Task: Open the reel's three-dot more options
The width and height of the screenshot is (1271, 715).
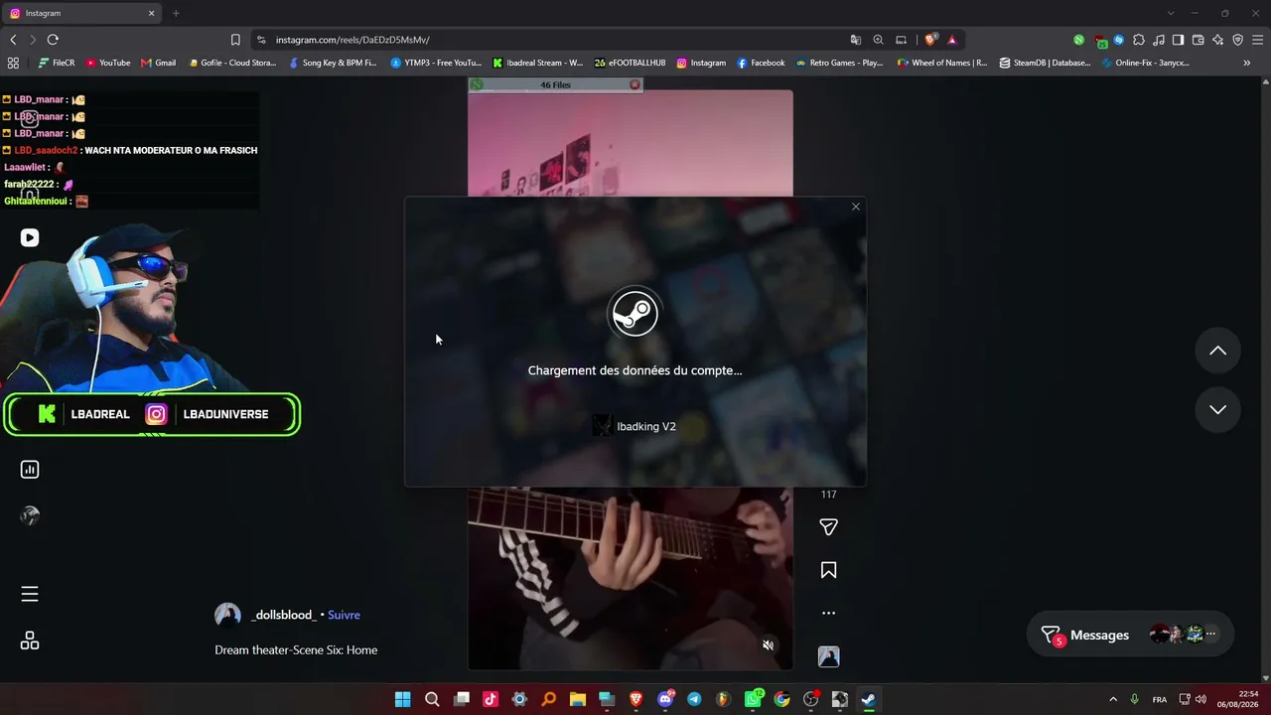Action: (828, 614)
